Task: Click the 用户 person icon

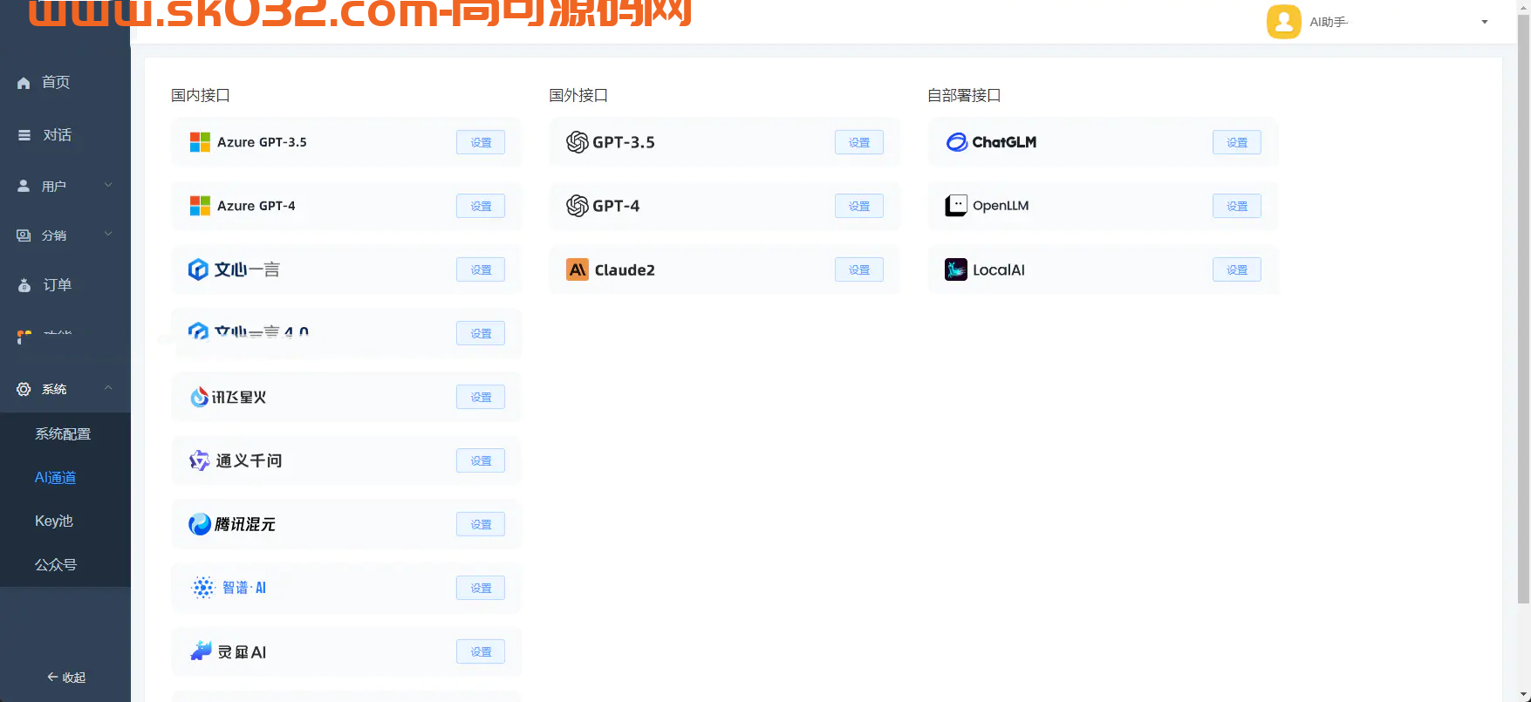Action: point(24,186)
